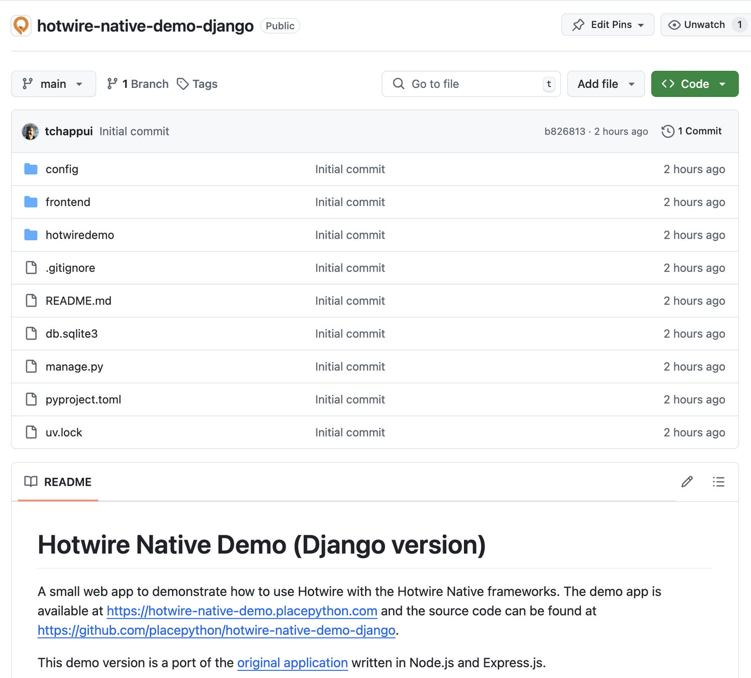The image size is (751, 678).
Task: Click the config folder icon
Action: point(31,169)
